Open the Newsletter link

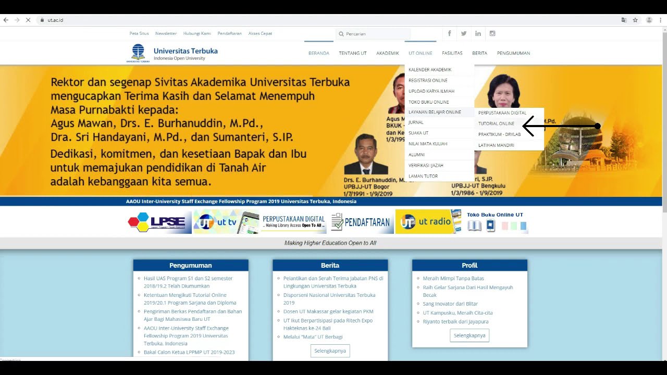pos(166,33)
